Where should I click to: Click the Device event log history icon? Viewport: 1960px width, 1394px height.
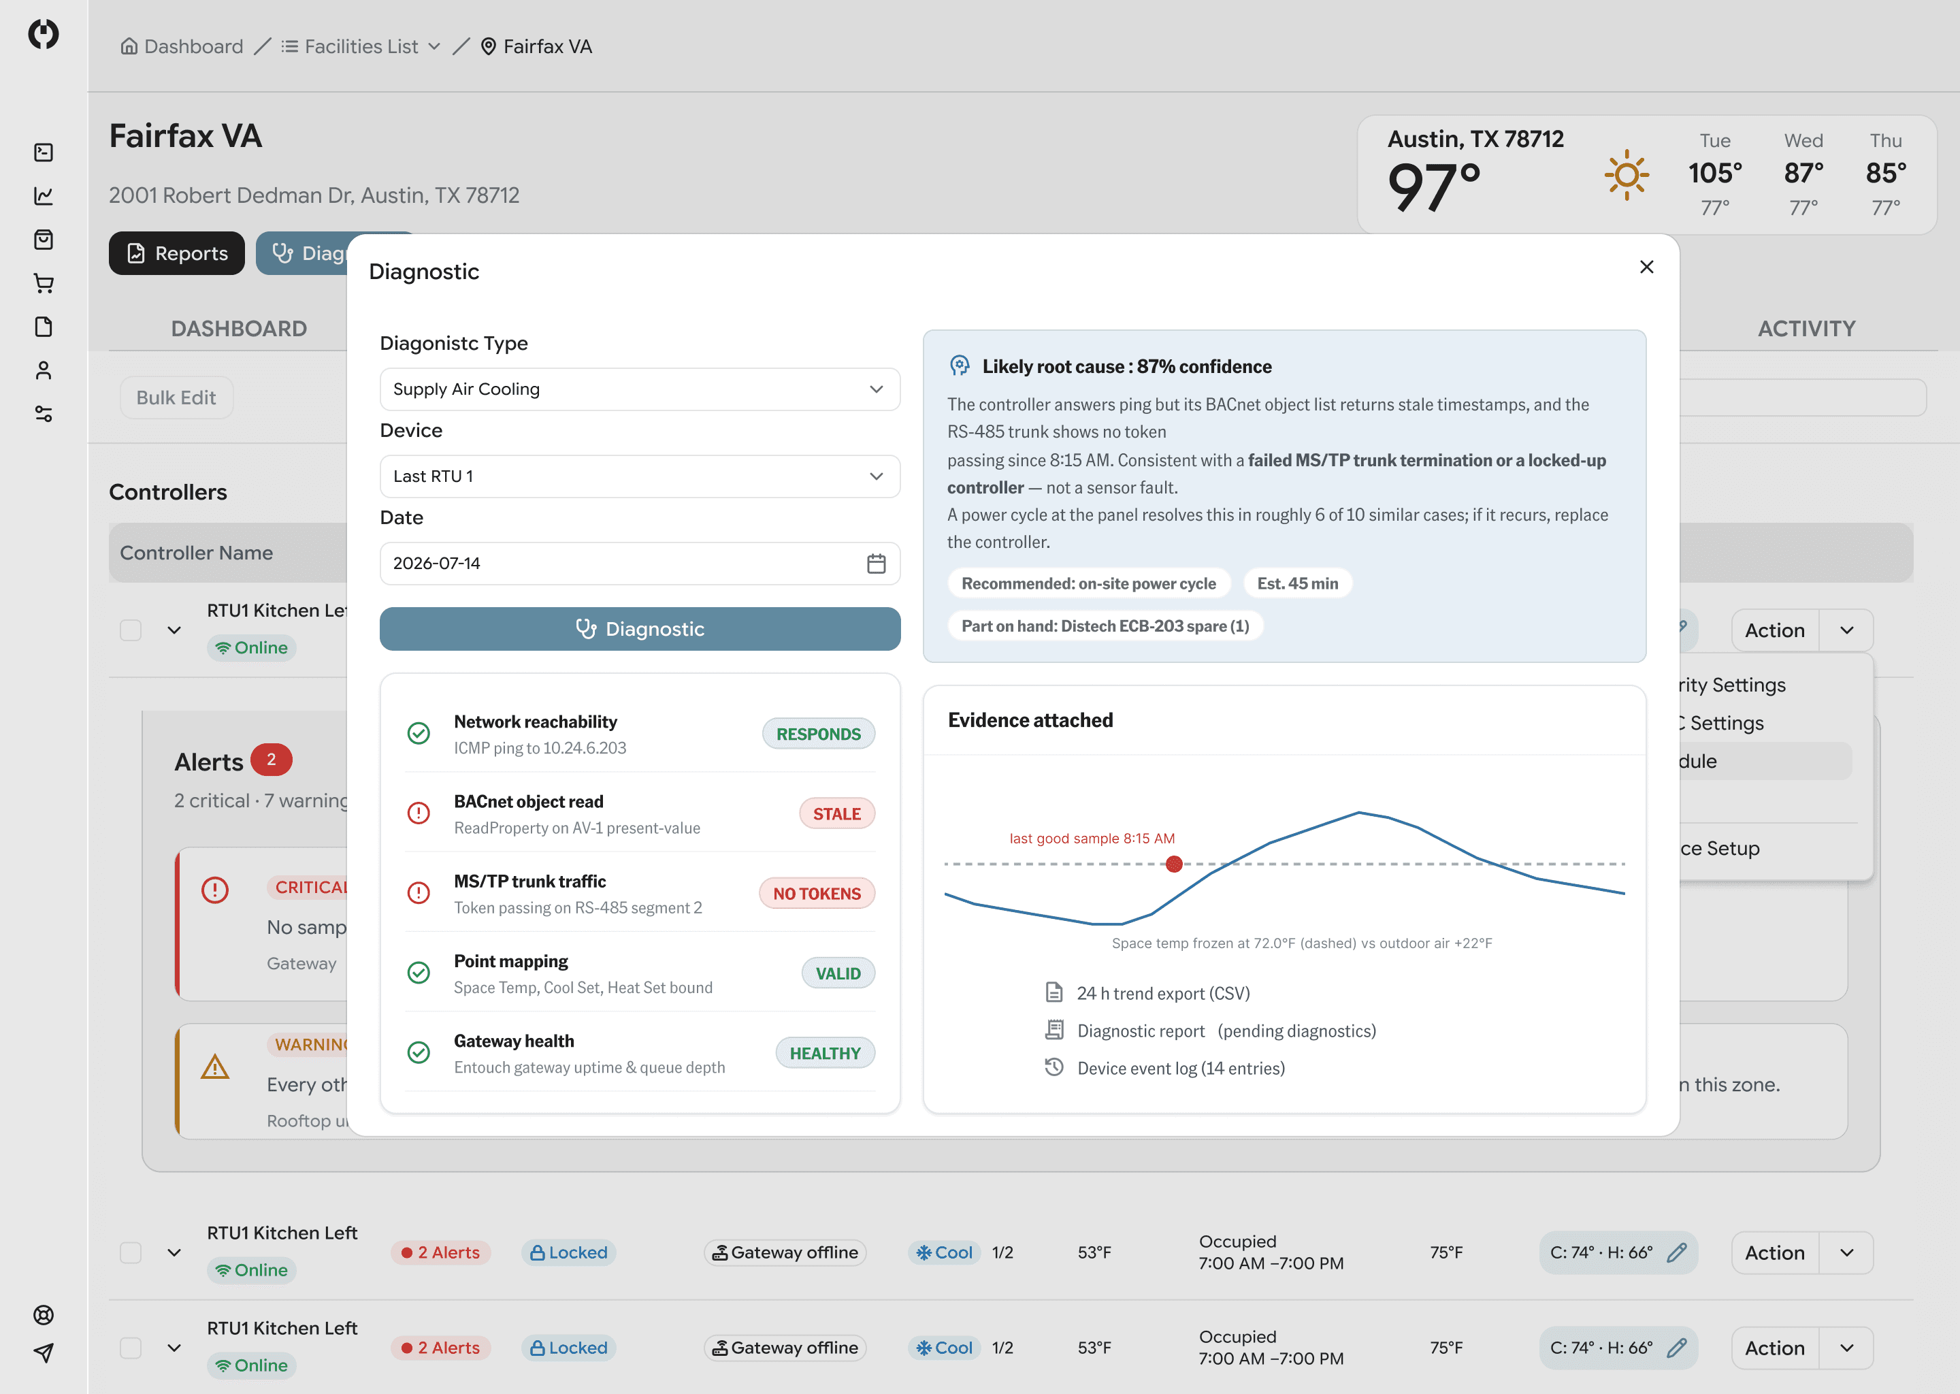coord(1053,1067)
